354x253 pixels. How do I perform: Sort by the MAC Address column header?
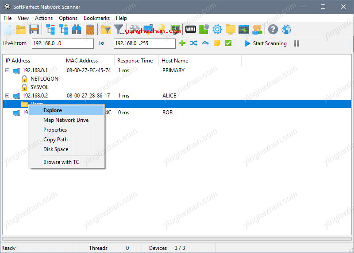pyautogui.click(x=89, y=61)
